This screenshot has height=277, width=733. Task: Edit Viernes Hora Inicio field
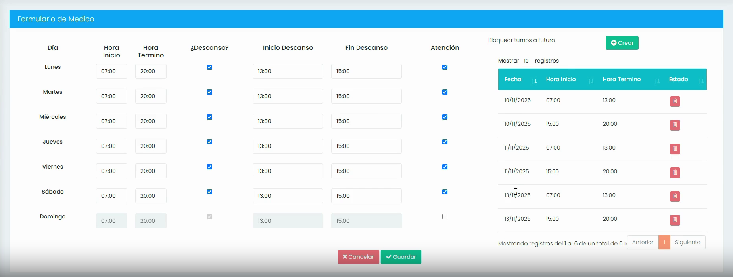(111, 171)
